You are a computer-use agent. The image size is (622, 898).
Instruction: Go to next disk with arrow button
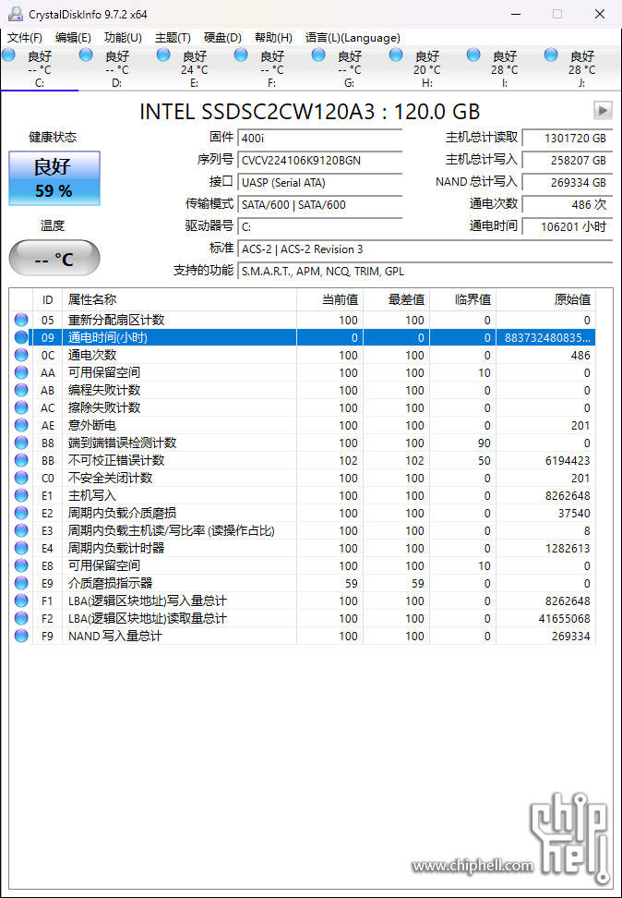(x=603, y=111)
